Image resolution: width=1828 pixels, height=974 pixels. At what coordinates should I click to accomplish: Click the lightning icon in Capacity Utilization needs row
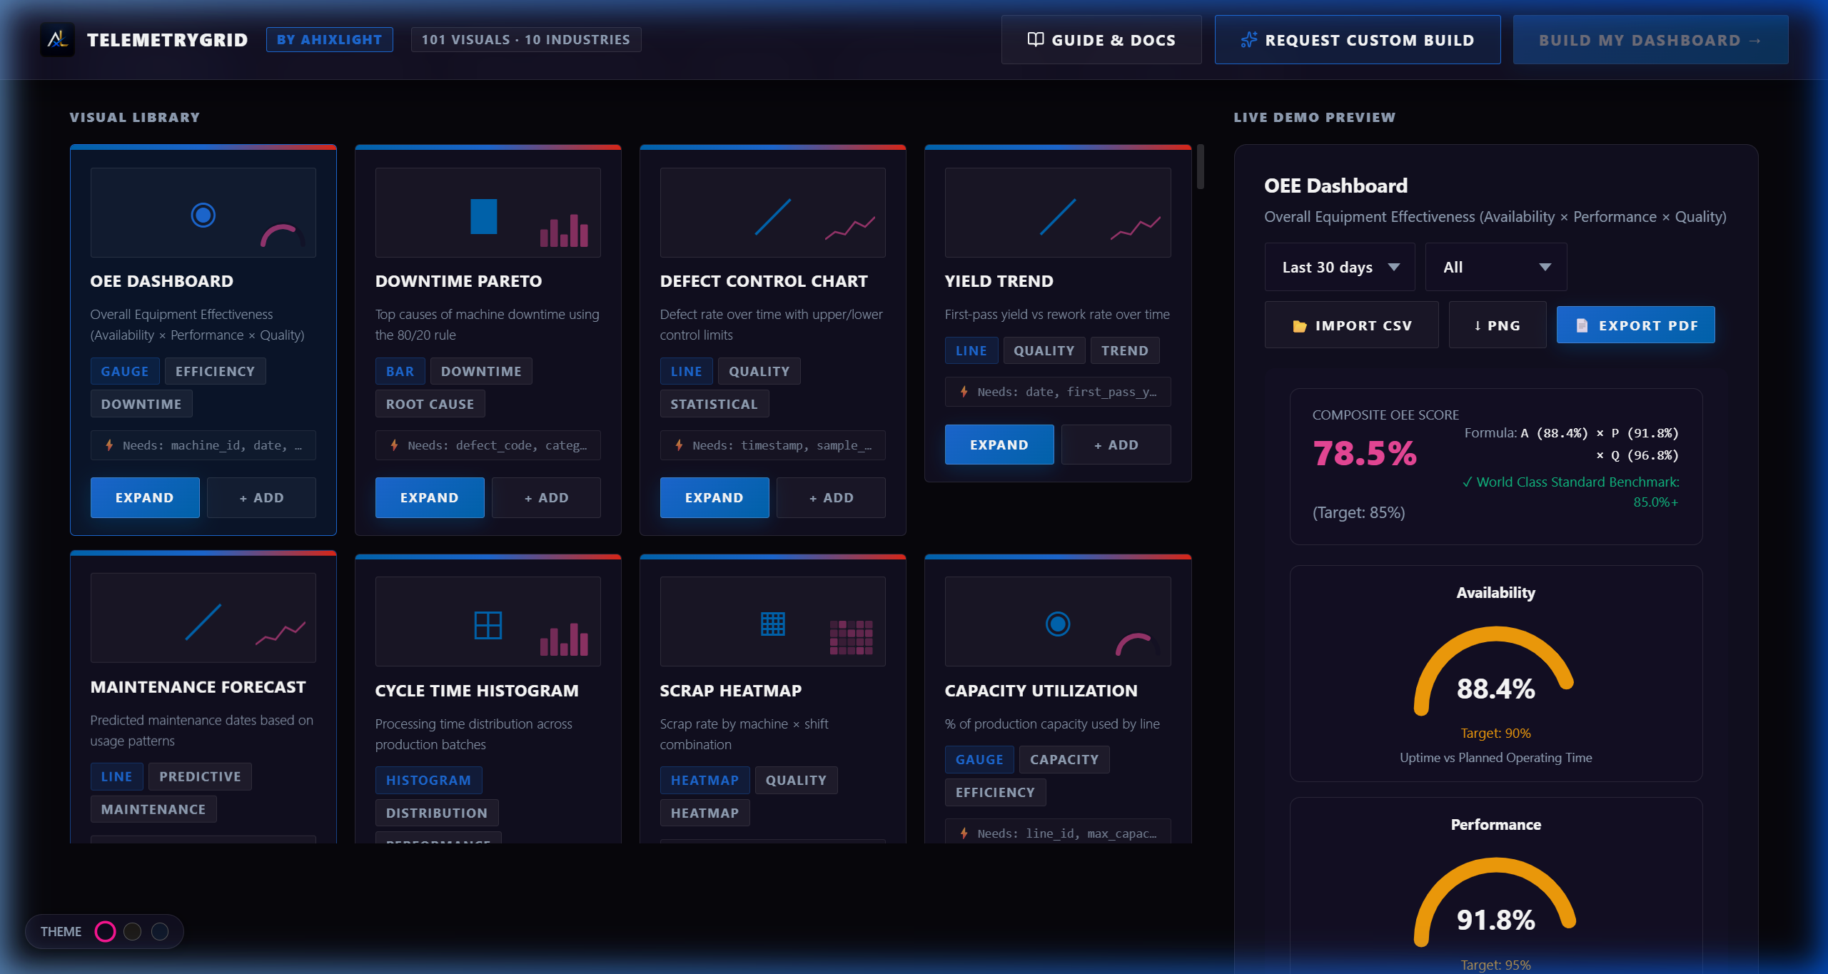coord(964,833)
